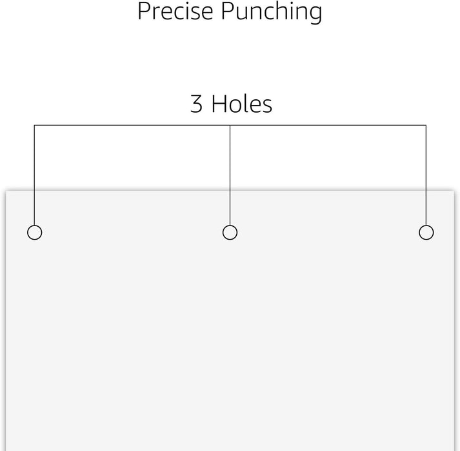Click the top-right corner of the bracket
Viewport: 460px width, 451px height.
426,126
